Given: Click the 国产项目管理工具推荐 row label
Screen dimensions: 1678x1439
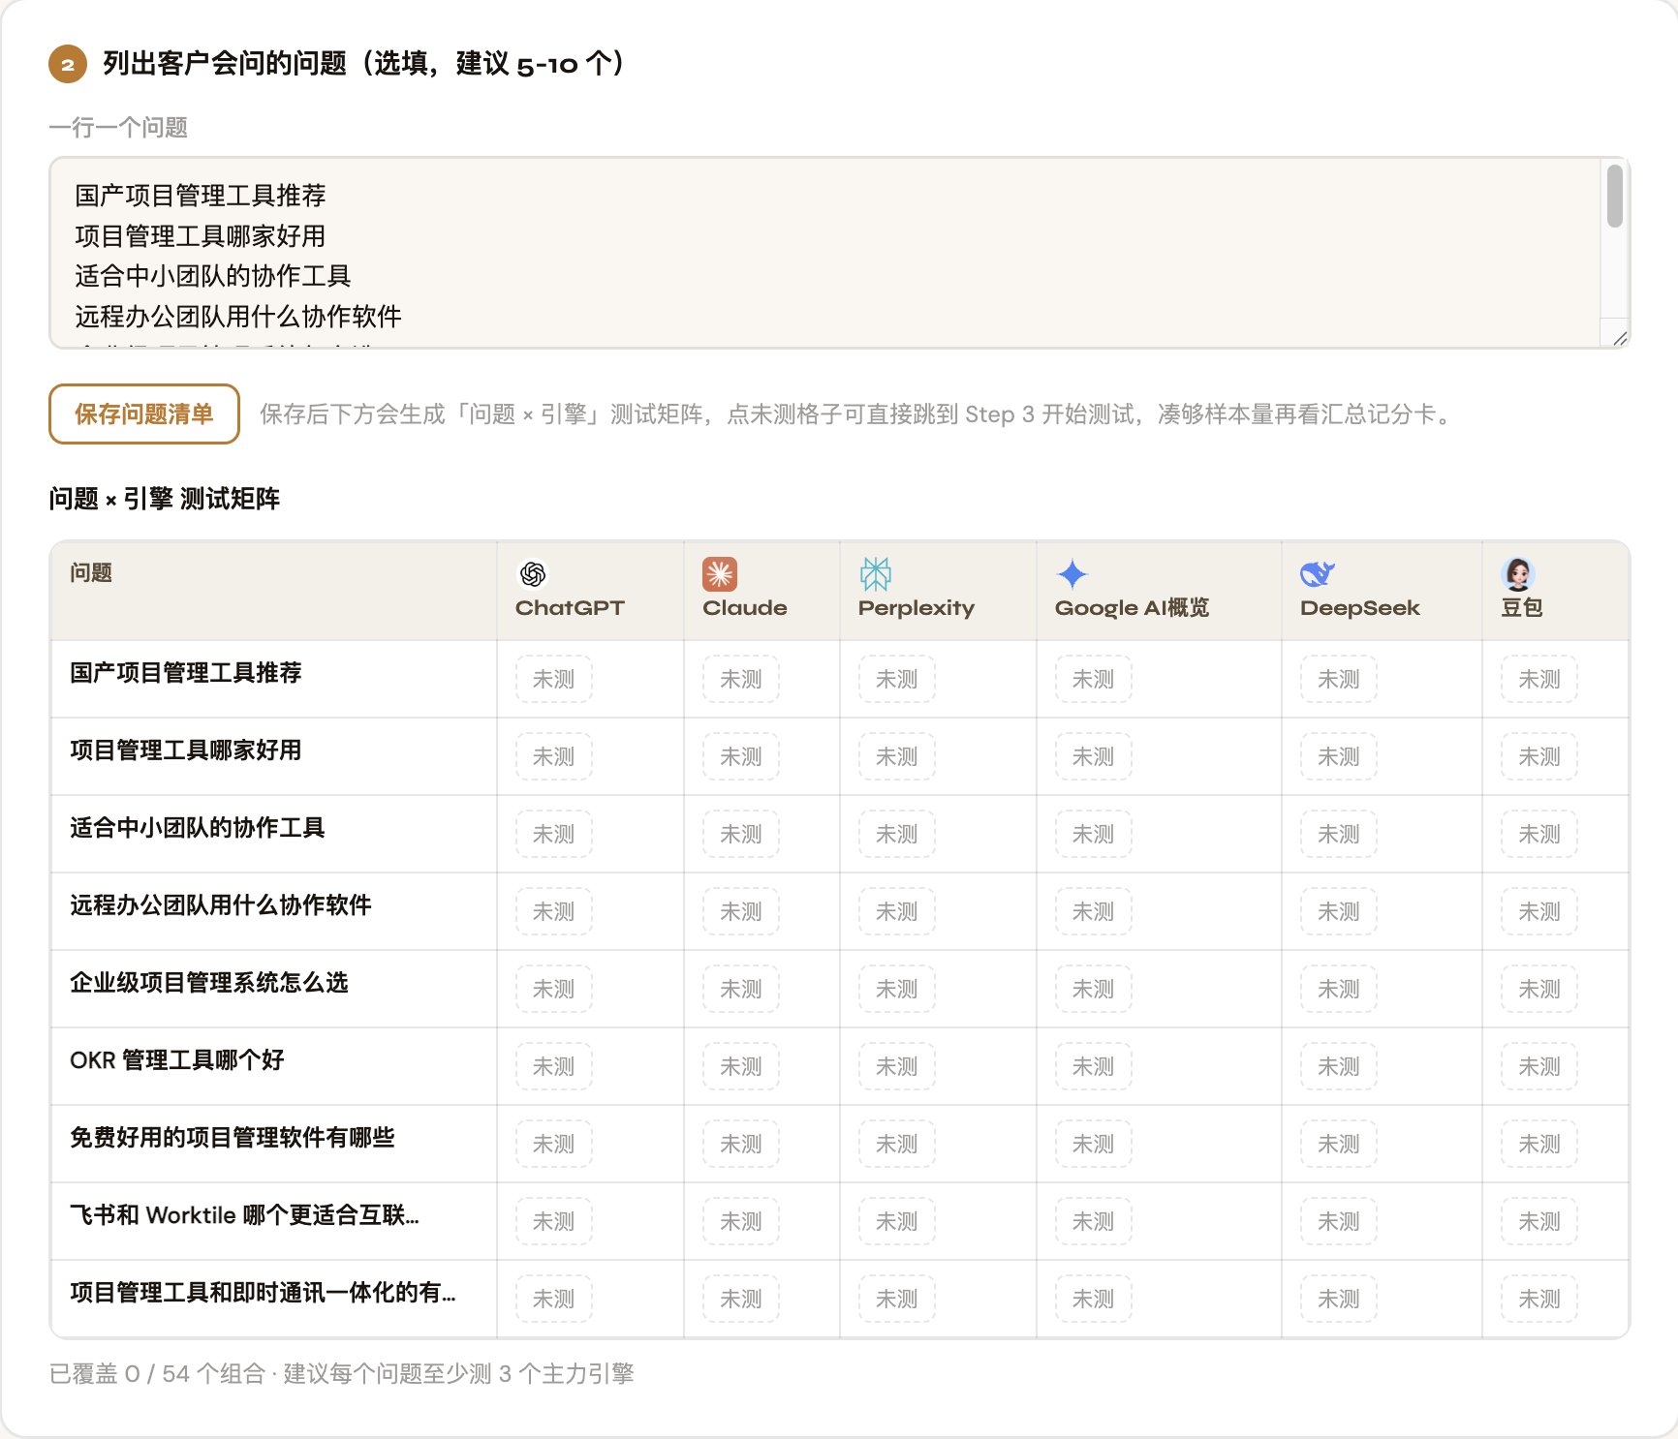Looking at the screenshot, I should (x=186, y=673).
